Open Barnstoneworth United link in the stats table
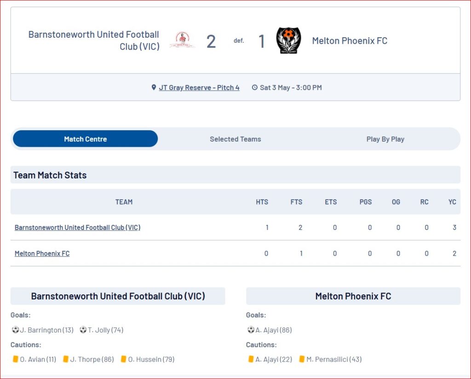This screenshot has width=471, height=379. [77, 227]
